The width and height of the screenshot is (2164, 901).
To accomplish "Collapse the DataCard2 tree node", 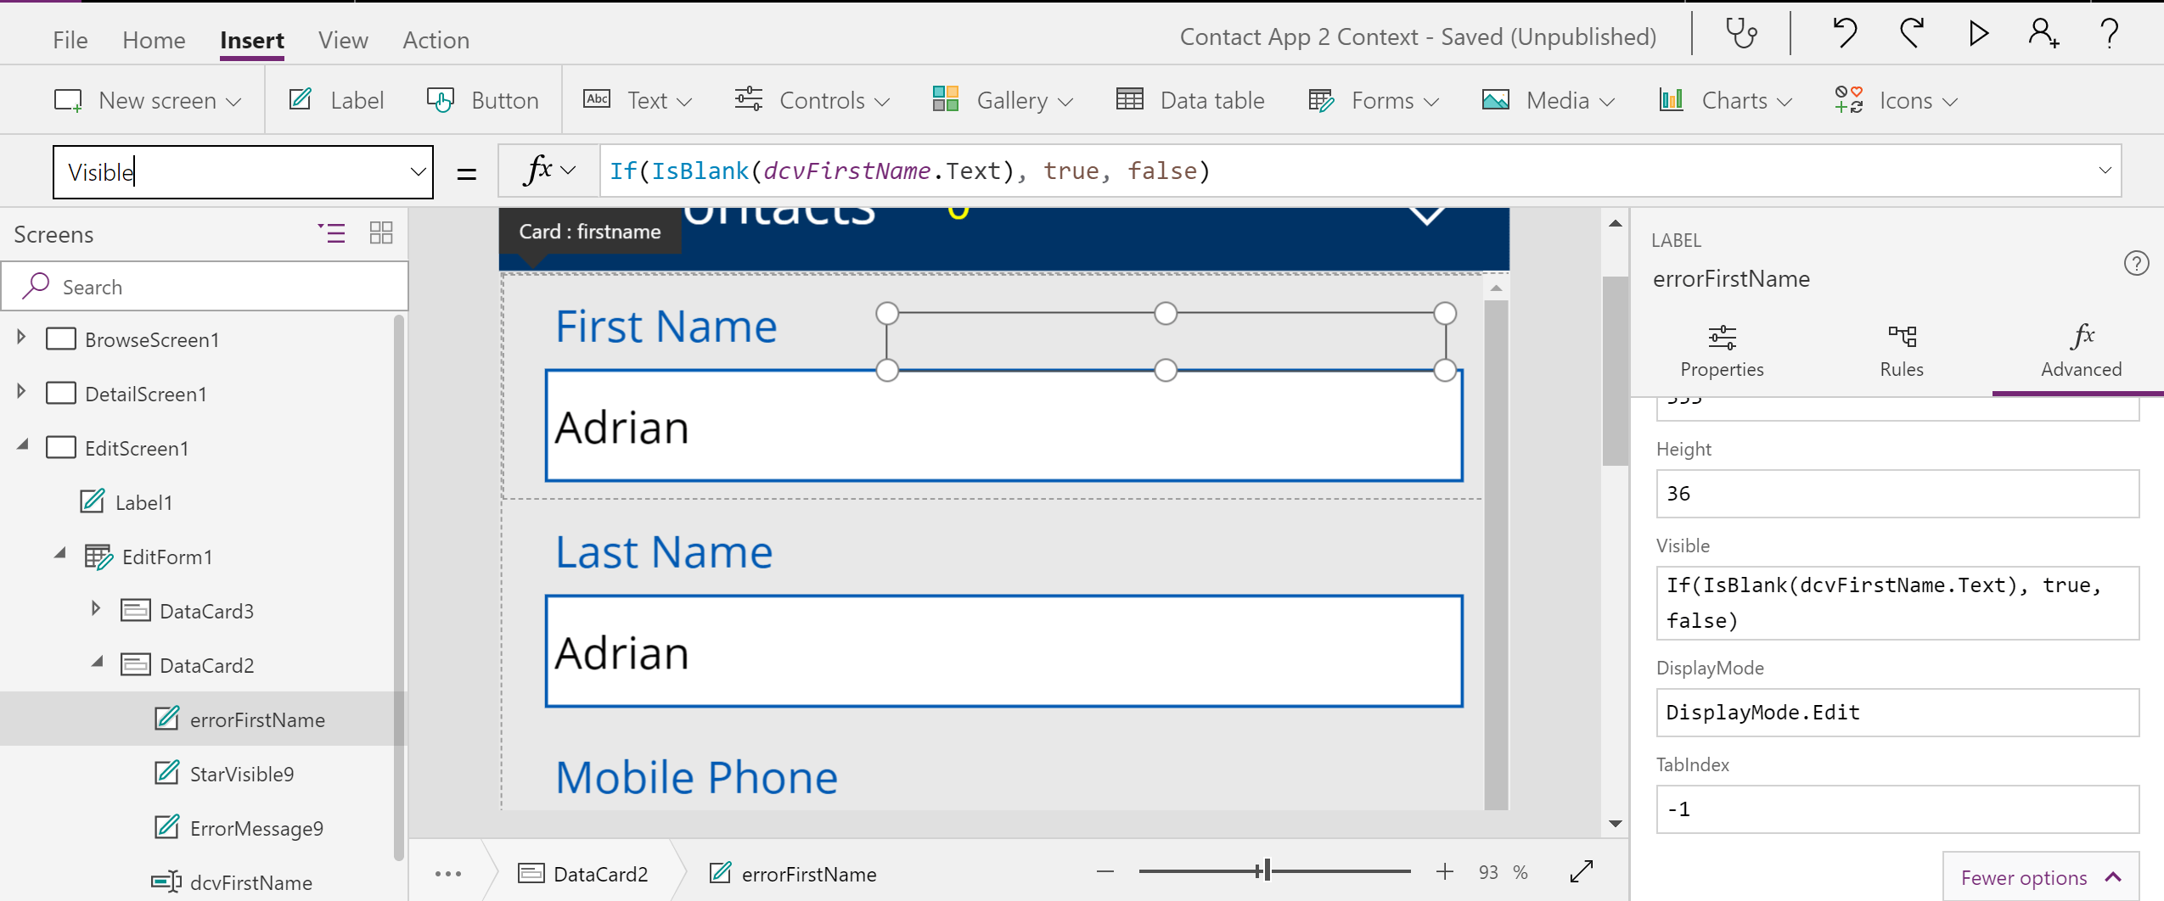I will [98, 662].
